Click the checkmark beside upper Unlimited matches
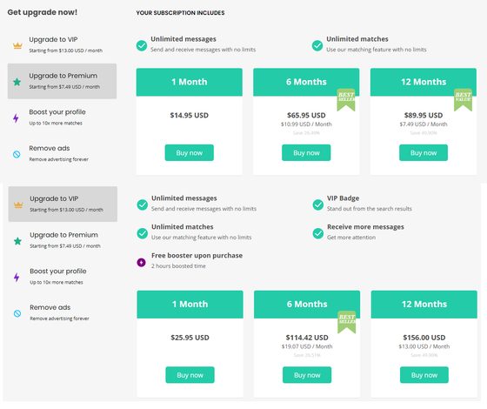This screenshot has height=409, width=487. click(317, 45)
